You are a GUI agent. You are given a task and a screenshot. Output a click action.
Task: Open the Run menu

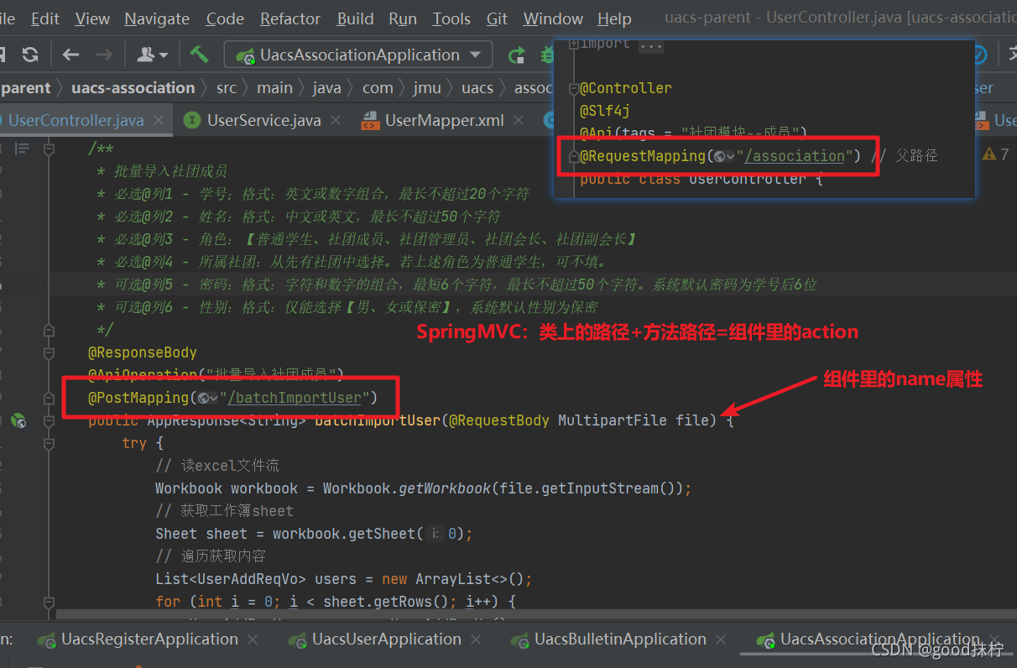pyautogui.click(x=403, y=18)
